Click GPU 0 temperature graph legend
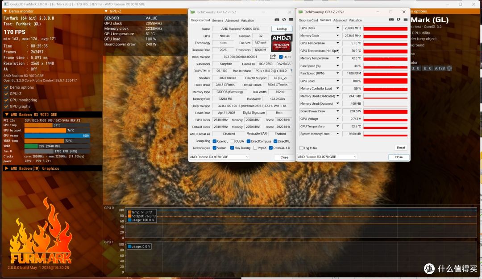The width and height of the screenshot is (482, 279). [142, 216]
